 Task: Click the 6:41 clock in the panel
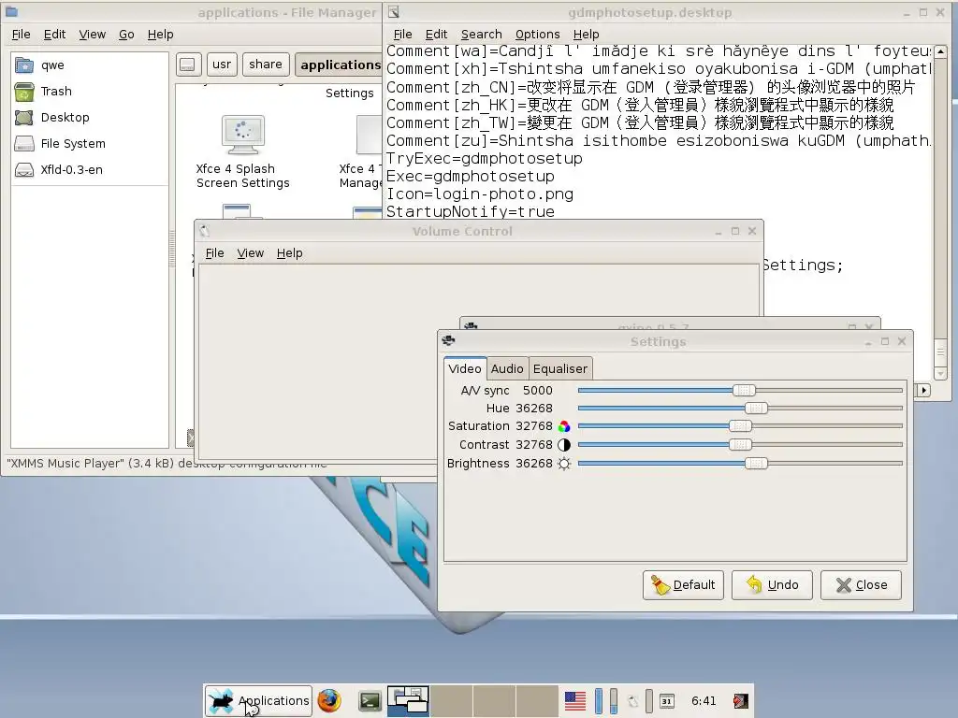click(x=704, y=701)
